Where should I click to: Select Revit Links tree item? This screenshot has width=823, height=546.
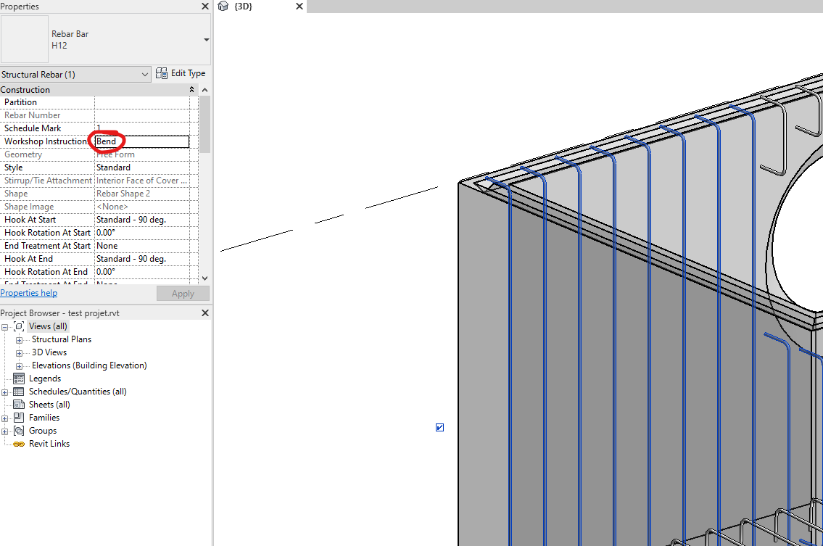tap(49, 444)
